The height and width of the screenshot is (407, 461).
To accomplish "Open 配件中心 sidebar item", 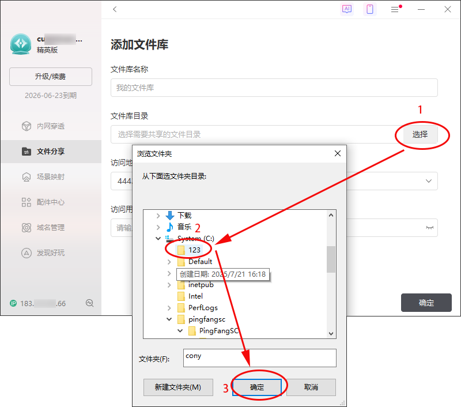I will click(51, 202).
